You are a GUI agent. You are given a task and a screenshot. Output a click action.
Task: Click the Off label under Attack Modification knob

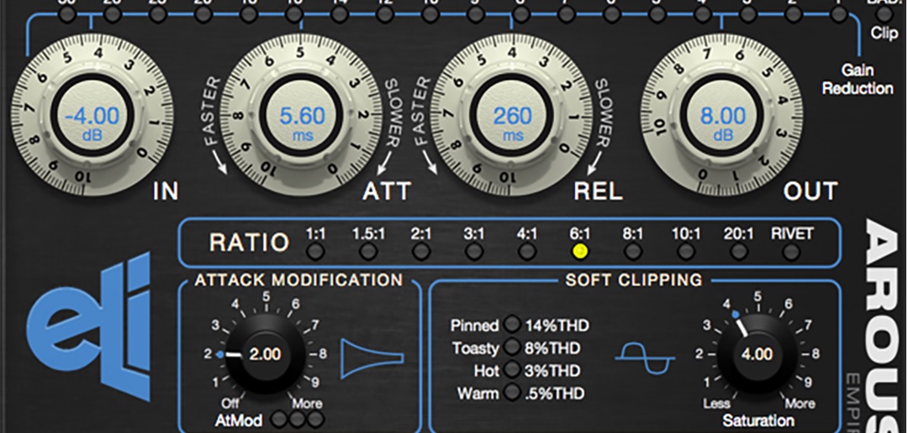click(x=230, y=403)
